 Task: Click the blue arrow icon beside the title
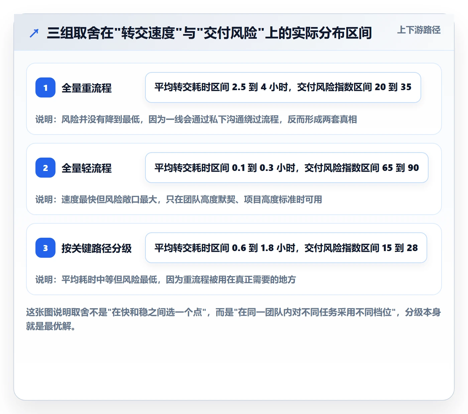34,33
